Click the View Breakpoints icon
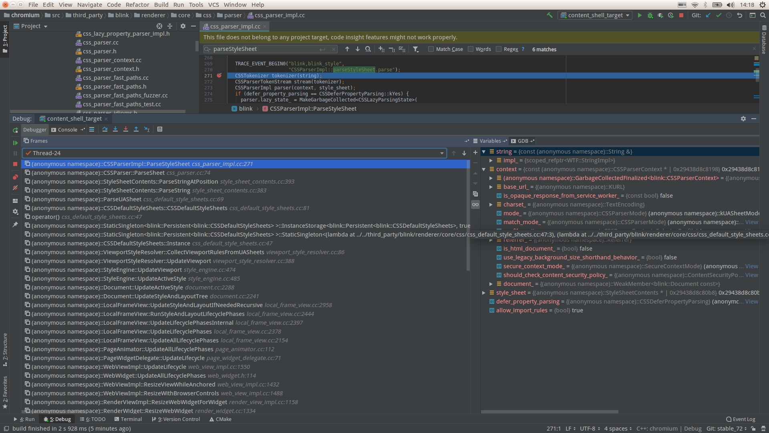Image resolution: width=769 pixels, height=433 pixels. (15, 177)
